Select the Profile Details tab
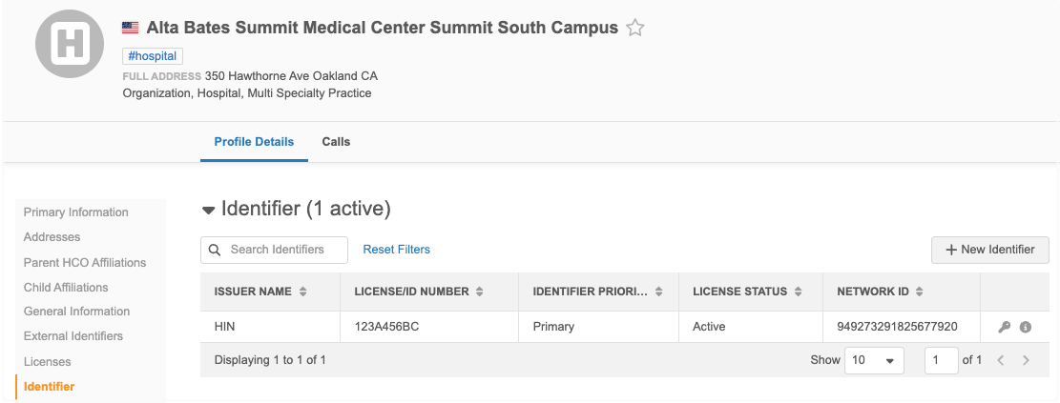Image resolution: width=1060 pixels, height=403 pixels. (254, 142)
